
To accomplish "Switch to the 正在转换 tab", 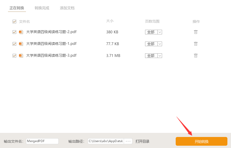I will (x=17, y=8).
